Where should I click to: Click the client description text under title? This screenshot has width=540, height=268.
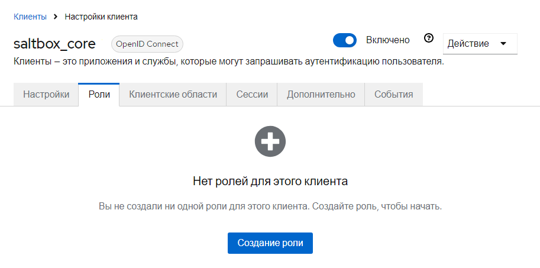pyautogui.click(x=228, y=62)
